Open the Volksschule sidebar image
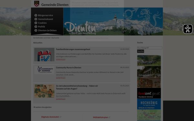This screenshot has height=121, width=194. [x=149, y=71]
